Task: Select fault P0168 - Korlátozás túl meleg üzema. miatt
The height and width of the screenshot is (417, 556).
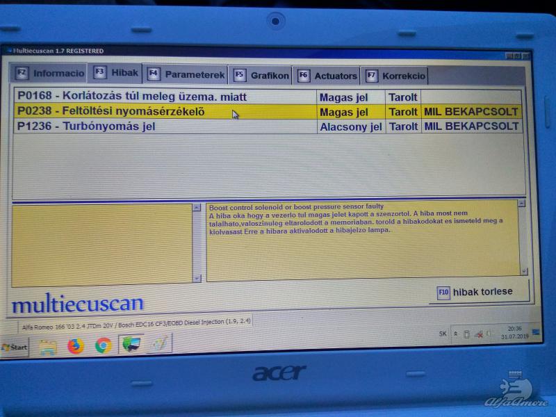Action: [x=268, y=97]
